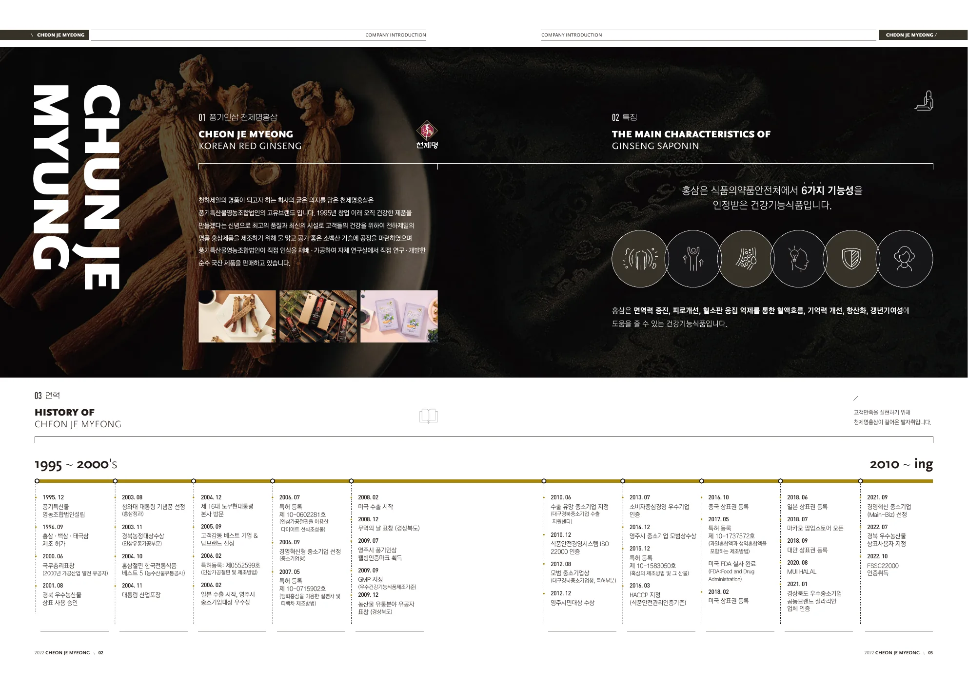Click the 'FSSC22000 인증취득' entry
Screen dimensions: 968x684
point(883,570)
